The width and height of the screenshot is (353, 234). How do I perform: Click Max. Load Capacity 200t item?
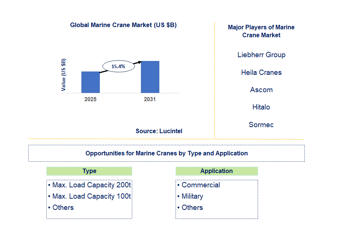click(x=90, y=185)
